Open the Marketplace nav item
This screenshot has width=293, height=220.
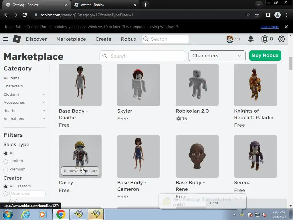[x=71, y=39]
